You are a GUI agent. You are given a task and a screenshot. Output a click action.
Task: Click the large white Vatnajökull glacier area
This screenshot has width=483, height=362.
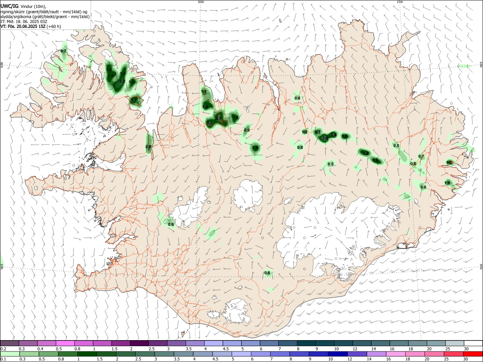340,234
